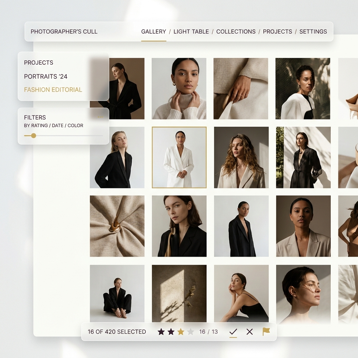Open the Portraits '24 project

coord(46,76)
